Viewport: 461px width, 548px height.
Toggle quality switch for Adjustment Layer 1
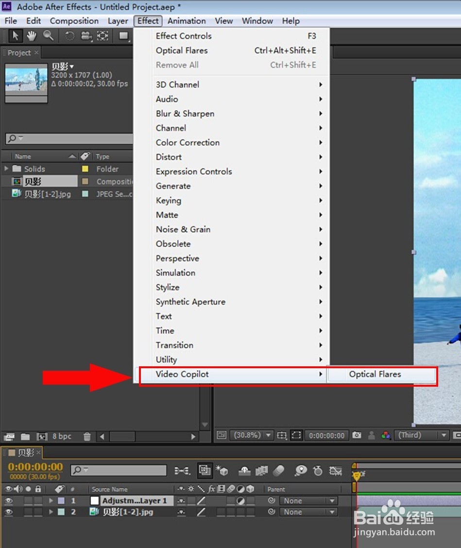(x=201, y=501)
